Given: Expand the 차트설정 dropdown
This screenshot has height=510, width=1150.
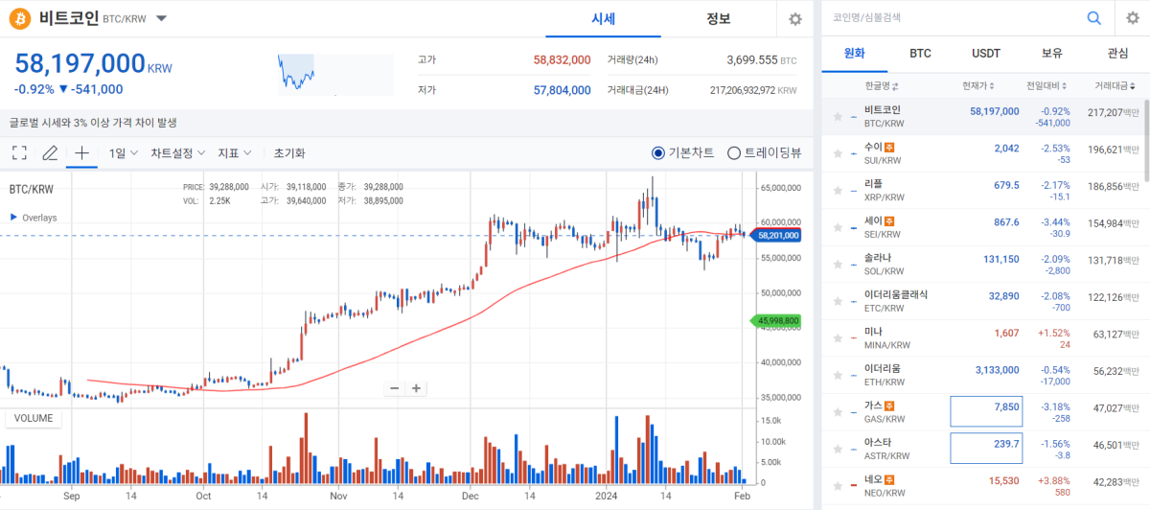Looking at the screenshot, I should 178,152.
